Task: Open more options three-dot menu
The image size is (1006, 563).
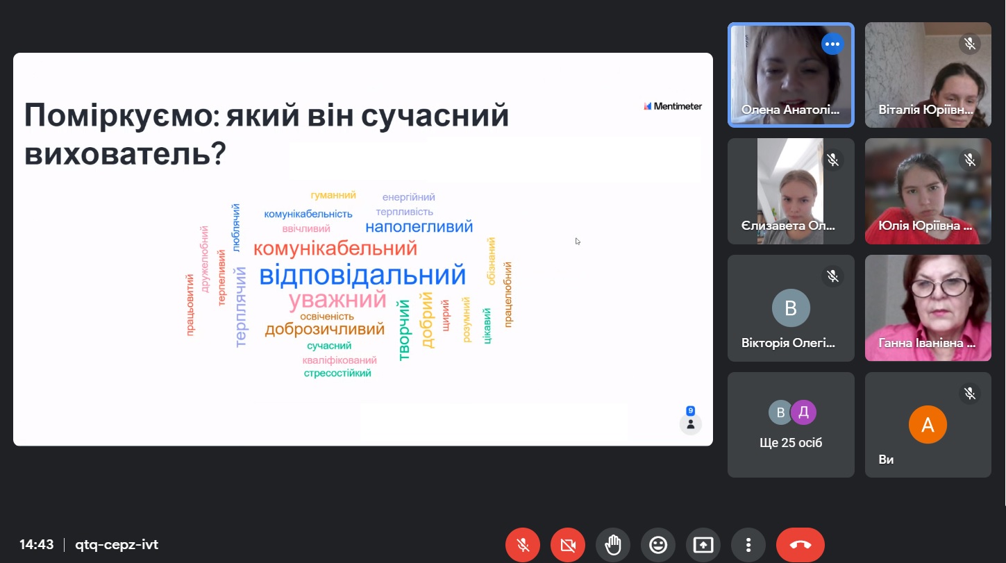Action: pos(748,545)
